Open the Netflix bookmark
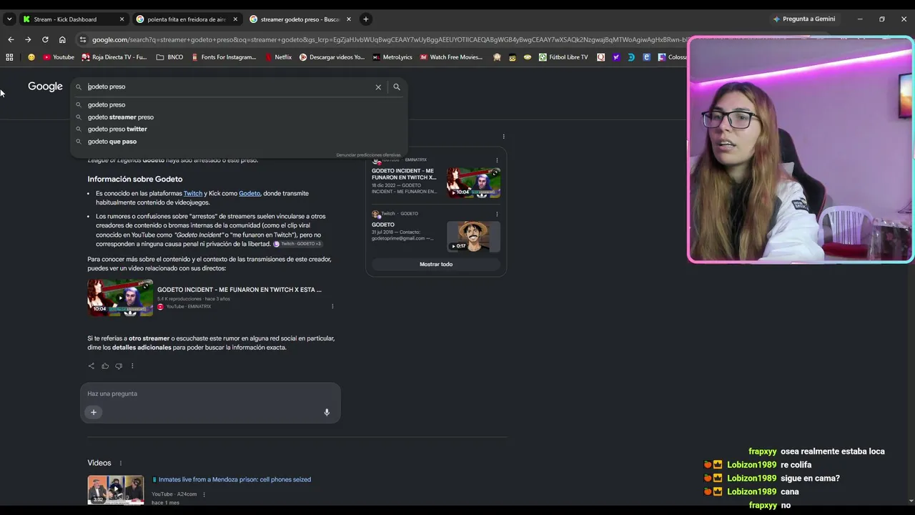Image resolution: width=915 pixels, height=515 pixels. [x=278, y=57]
